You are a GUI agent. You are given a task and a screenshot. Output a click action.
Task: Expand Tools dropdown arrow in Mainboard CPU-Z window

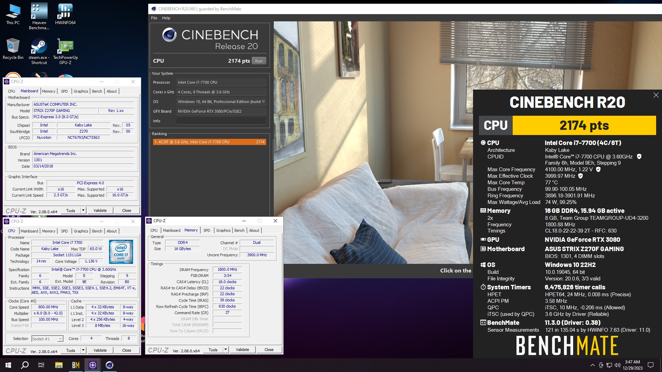tap(83, 210)
